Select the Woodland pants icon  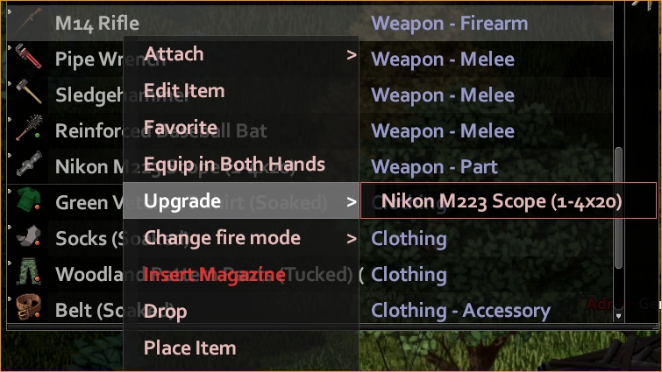pyautogui.click(x=29, y=271)
